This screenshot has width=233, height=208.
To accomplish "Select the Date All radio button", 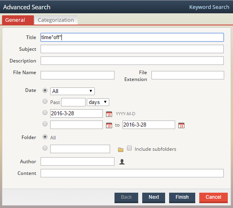I will (45, 90).
